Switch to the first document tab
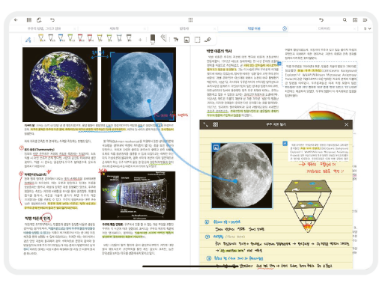The image size is (382, 286). point(44,28)
